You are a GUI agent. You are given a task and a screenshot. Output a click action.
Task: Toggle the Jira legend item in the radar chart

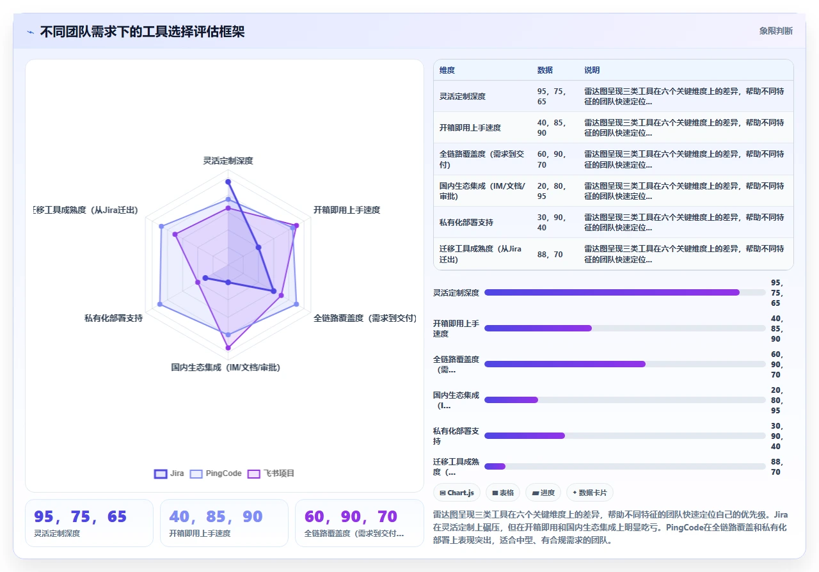169,473
